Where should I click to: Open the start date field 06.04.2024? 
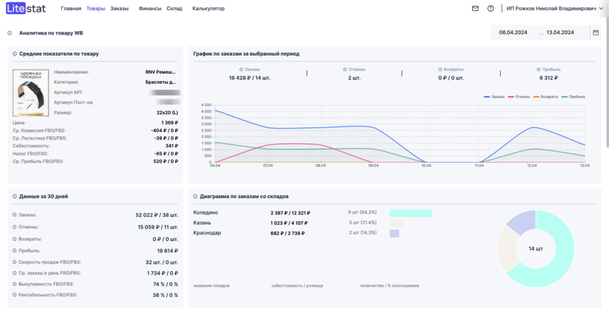click(511, 33)
